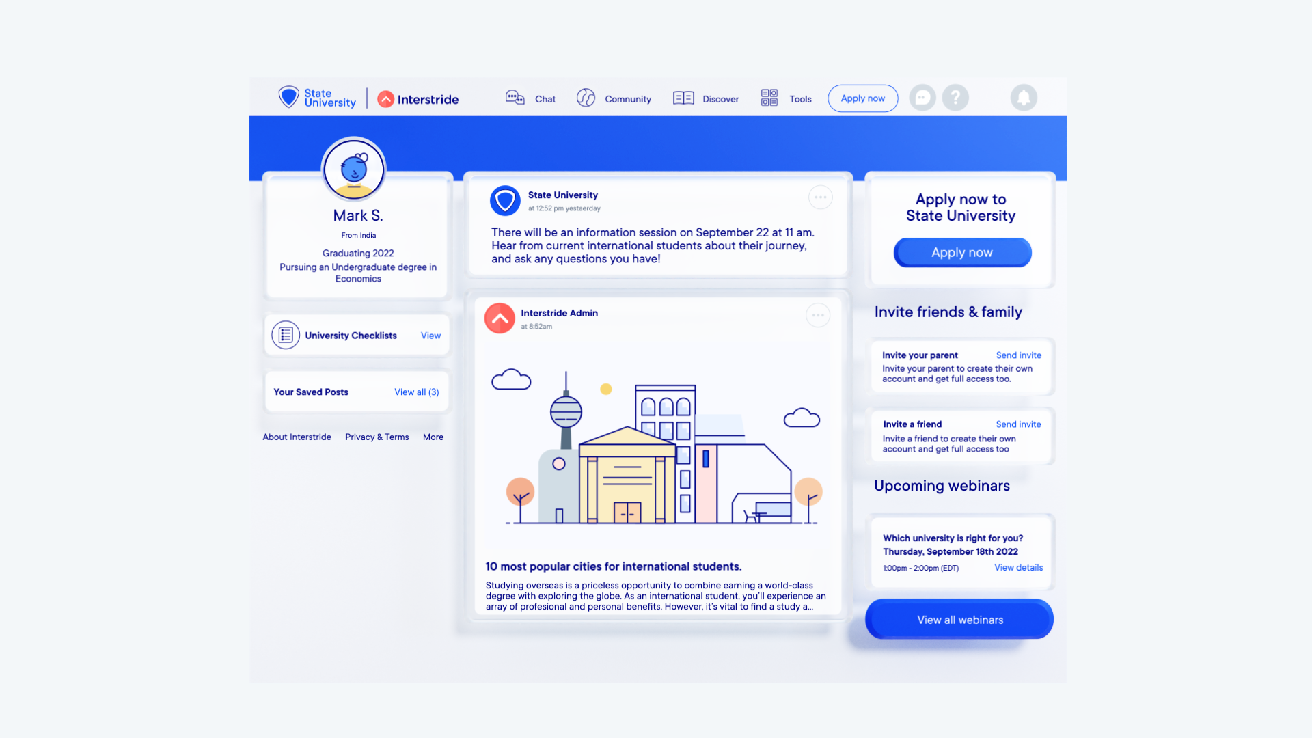Open Privacy & Terms footer link

click(x=377, y=437)
